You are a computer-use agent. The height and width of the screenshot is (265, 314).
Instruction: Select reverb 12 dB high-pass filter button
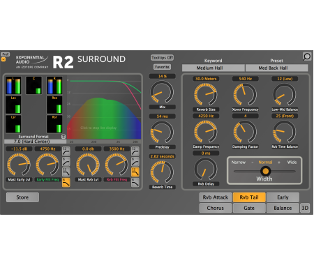[135, 151]
